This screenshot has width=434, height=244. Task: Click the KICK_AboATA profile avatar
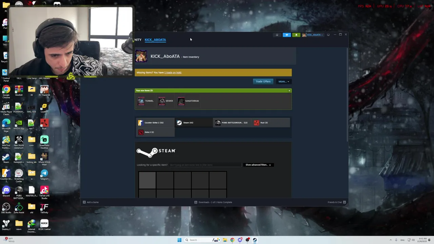click(x=141, y=56)
